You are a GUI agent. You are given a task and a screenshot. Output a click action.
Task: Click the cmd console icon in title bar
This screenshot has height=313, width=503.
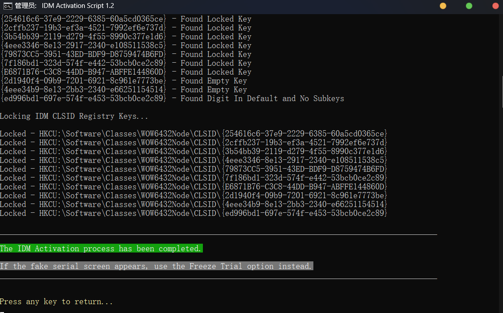tap(8, 6)
